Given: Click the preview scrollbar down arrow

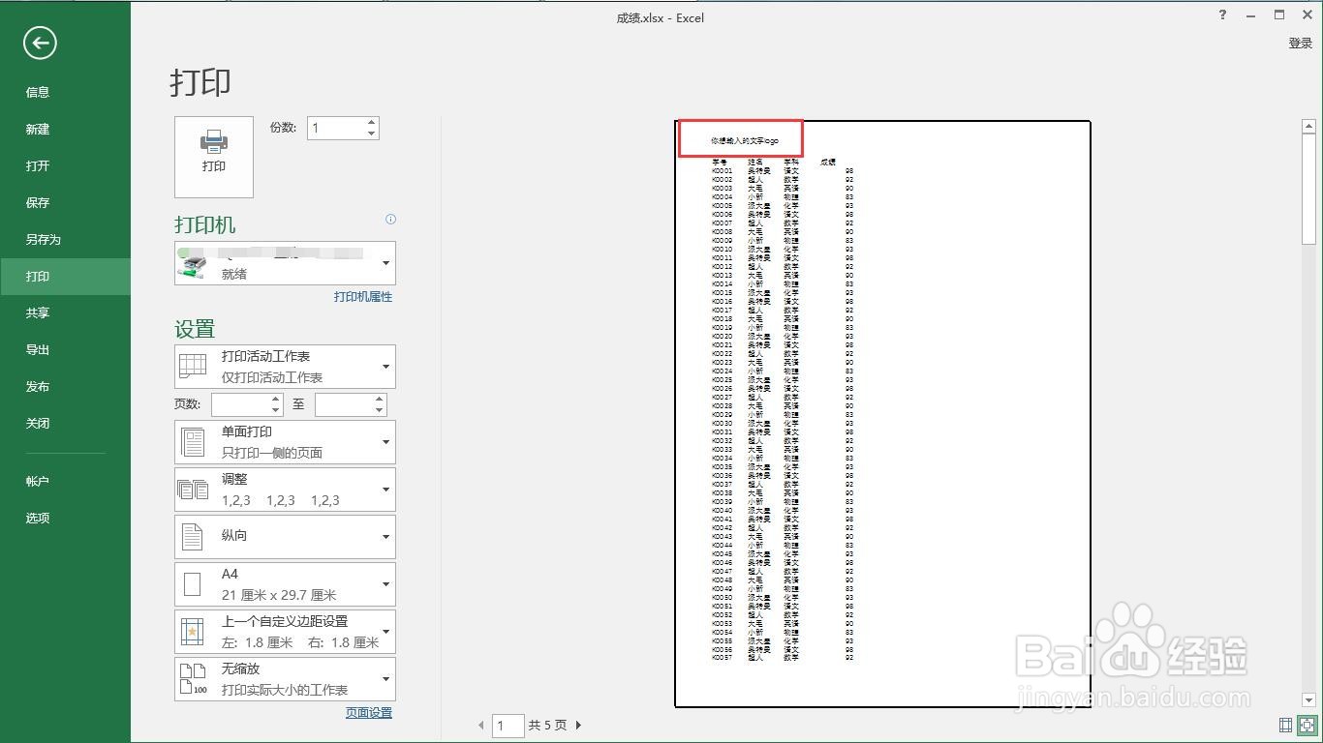Looking at the screenshot, I should click(1308, 700).
